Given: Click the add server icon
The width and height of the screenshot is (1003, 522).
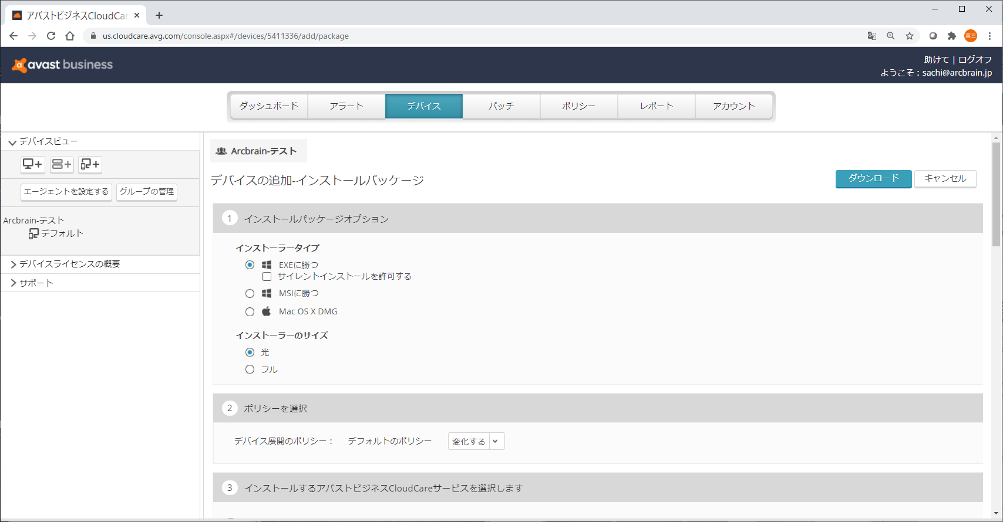Looking at the screenshot, I should [x=62, y=164].
